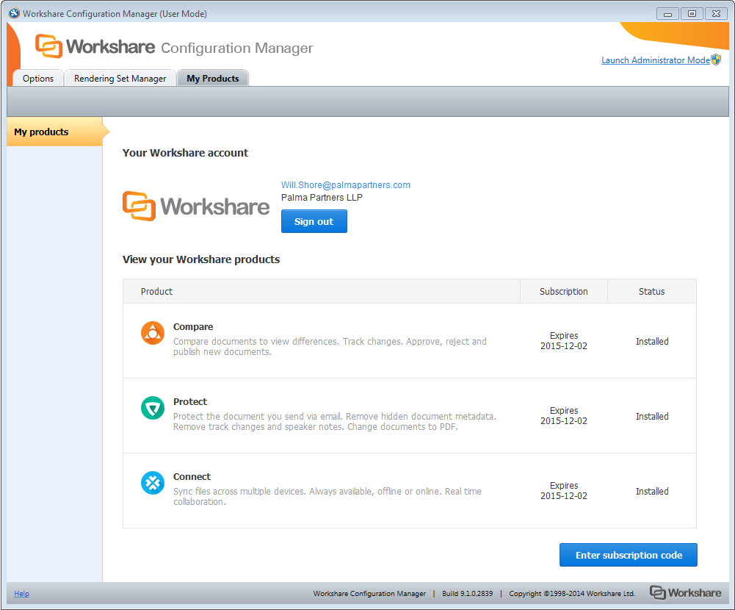Select the Compare product title
This screenshot has width=735, height=610.
193,326
